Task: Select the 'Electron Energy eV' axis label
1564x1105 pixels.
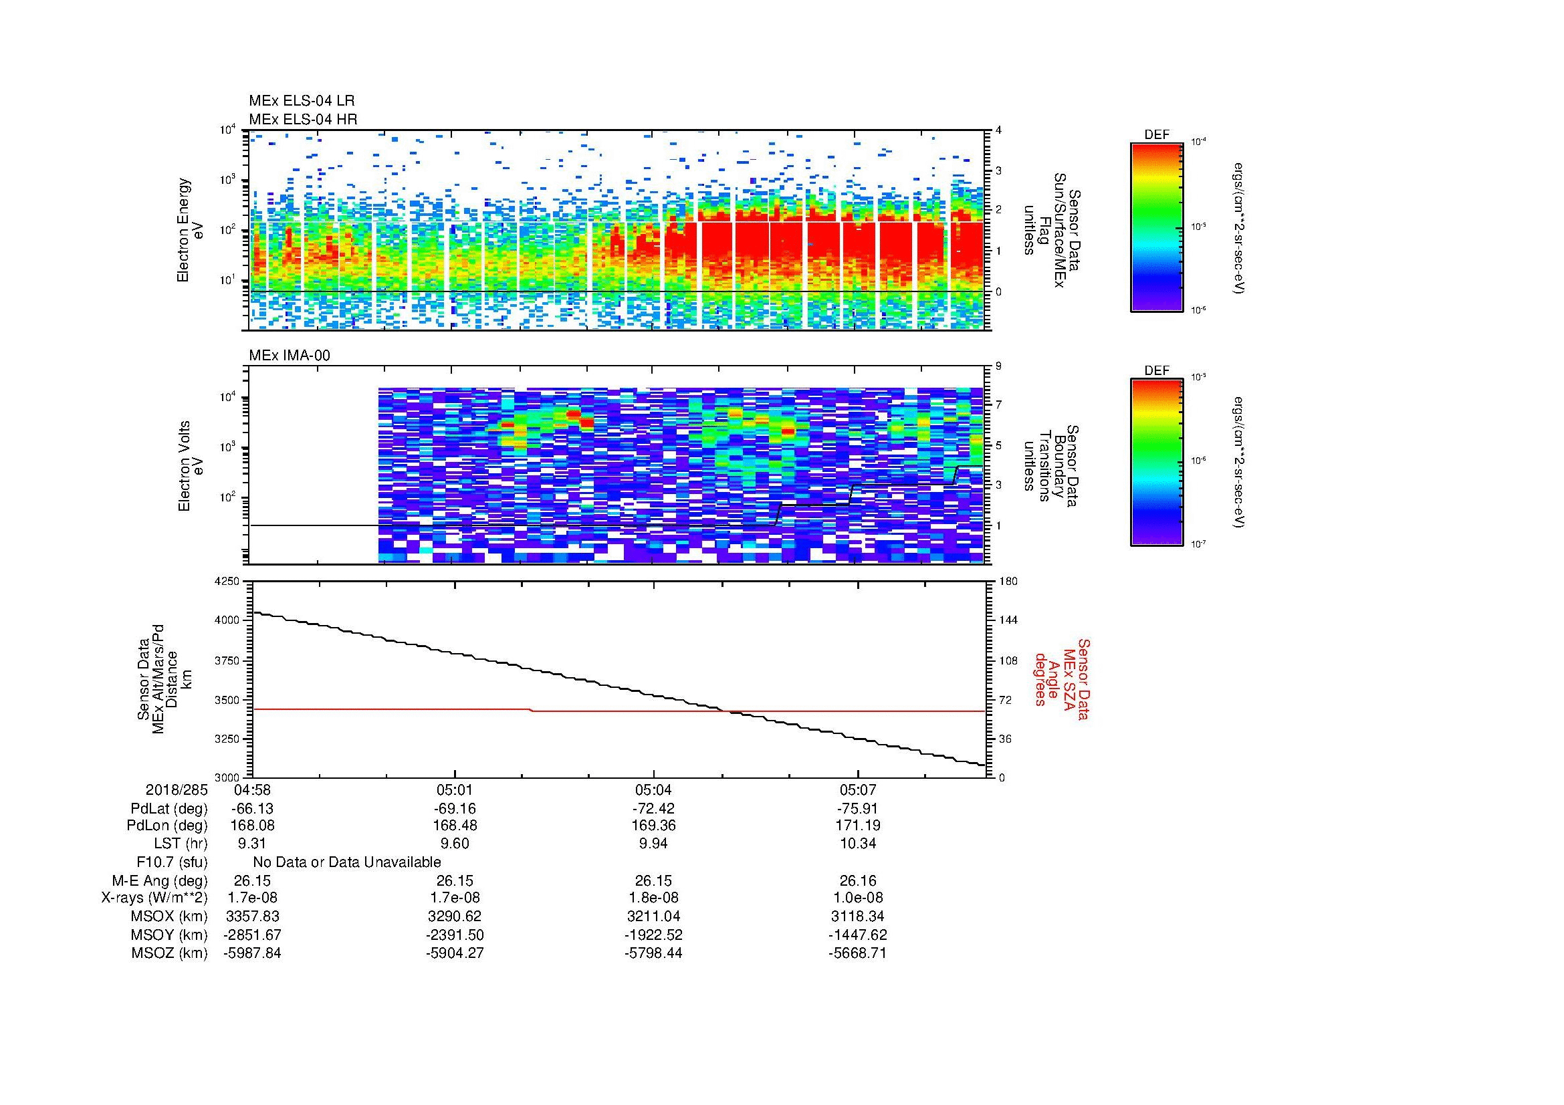Action: 190,230
